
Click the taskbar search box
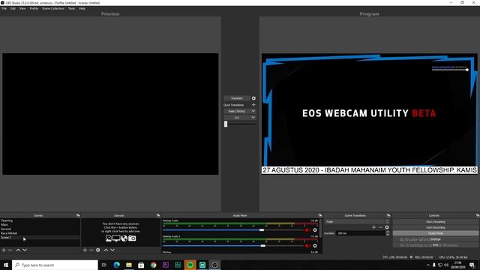point(55,265)
